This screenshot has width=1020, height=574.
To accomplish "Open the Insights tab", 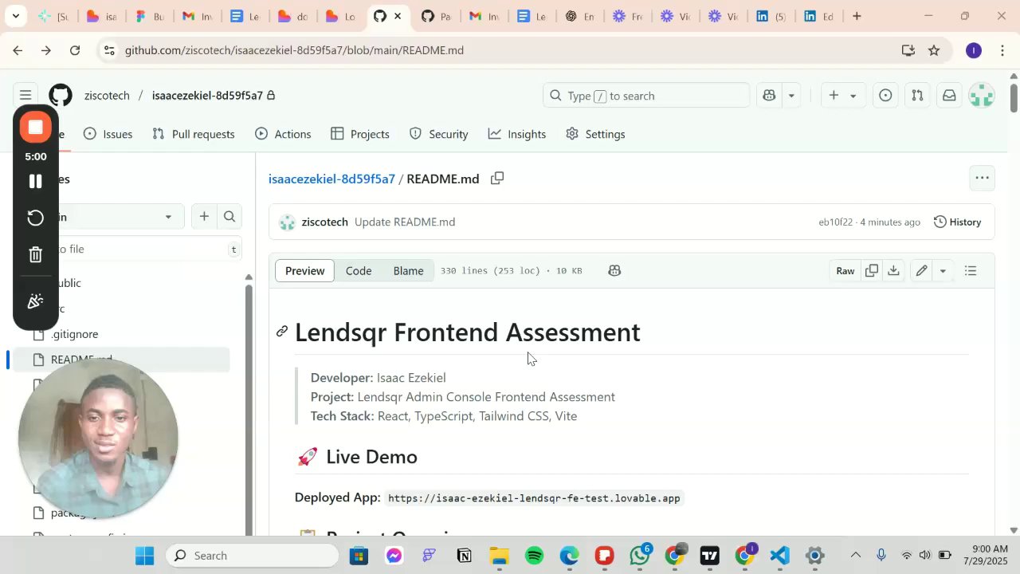I will tap(517, 134).
